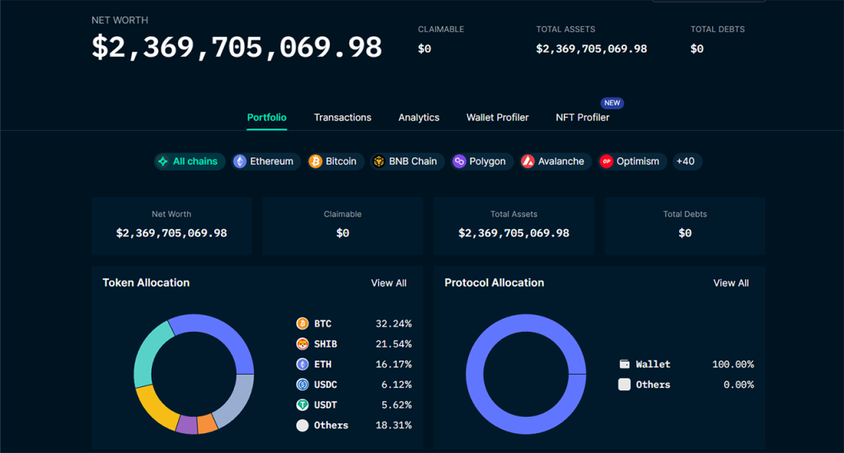The width and height of the screenshot is (844, 453).
Task: Select the BNB Chain icon
Action: click(x=379, y=161)
